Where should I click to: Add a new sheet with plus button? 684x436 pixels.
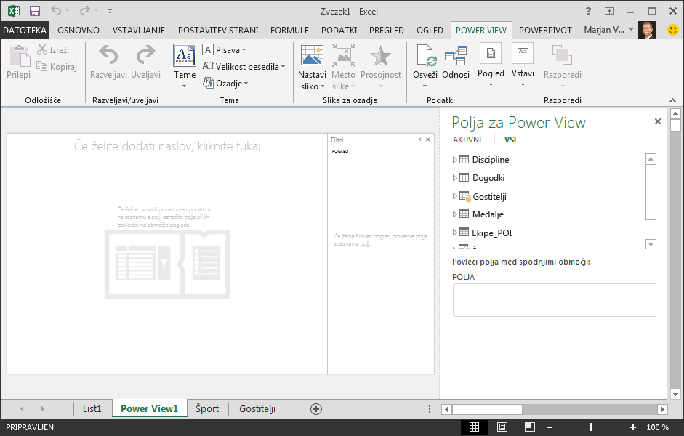coord(316,409)
